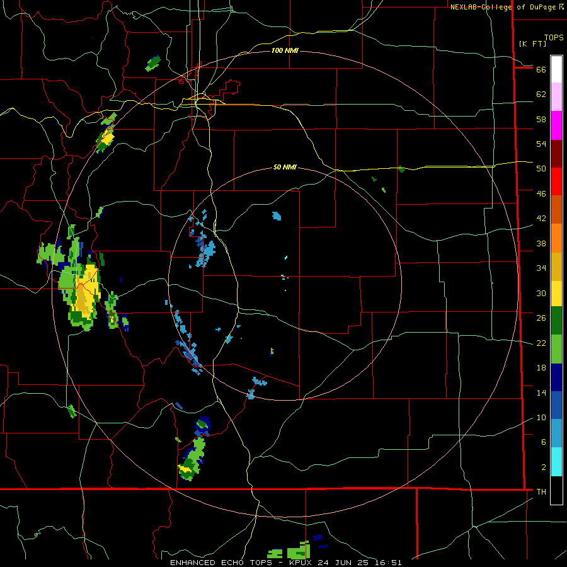Click the legend value 10
The image size is (567, 567).
[541, 418]
